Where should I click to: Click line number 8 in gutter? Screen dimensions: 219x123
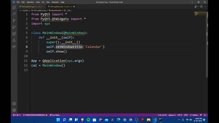(x=27, y=47)
